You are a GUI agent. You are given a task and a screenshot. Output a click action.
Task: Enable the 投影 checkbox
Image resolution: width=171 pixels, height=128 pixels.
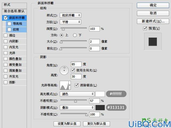6,82
